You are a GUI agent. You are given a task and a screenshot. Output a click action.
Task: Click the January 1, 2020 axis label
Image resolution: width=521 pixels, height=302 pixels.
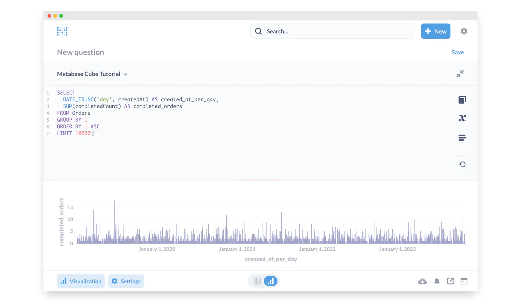[x=157, y=249]
